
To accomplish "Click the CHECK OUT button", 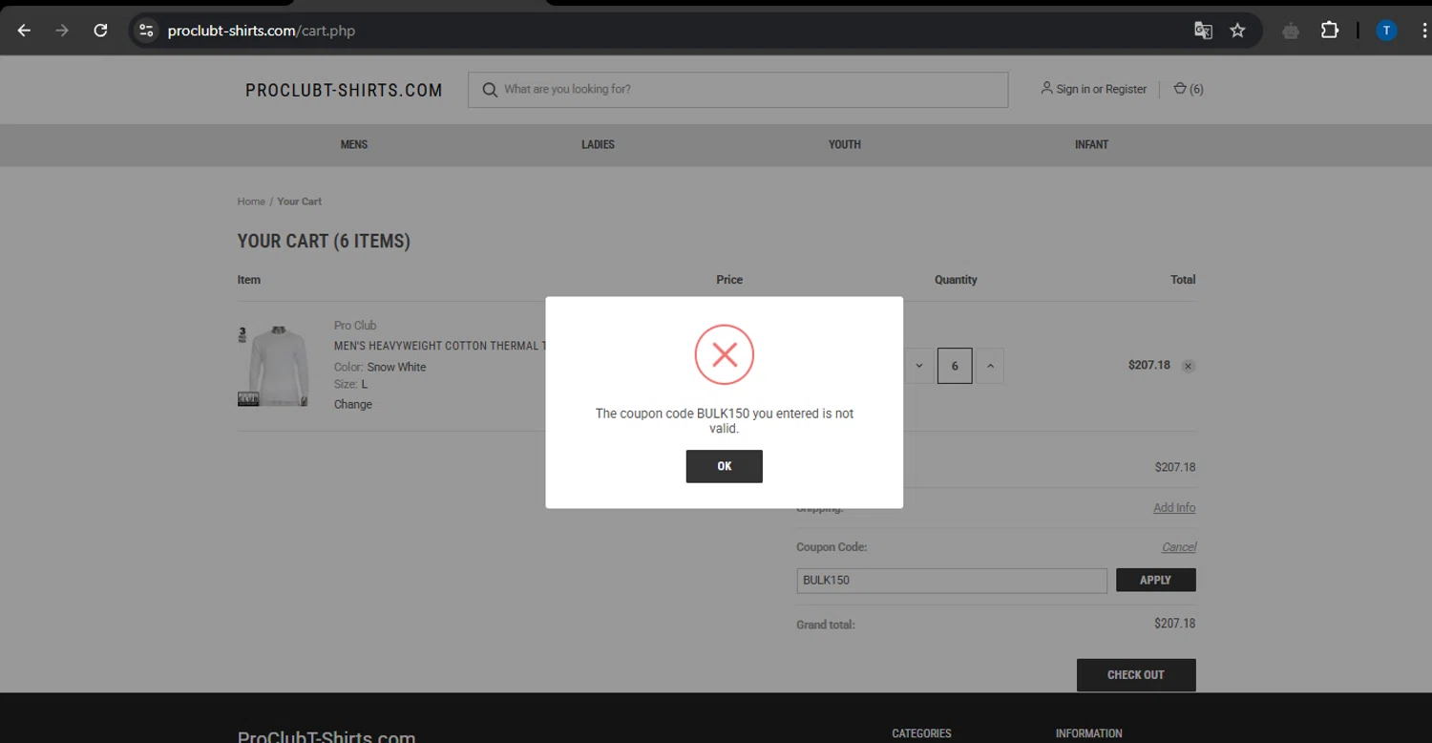I will tap(1136, 674).
